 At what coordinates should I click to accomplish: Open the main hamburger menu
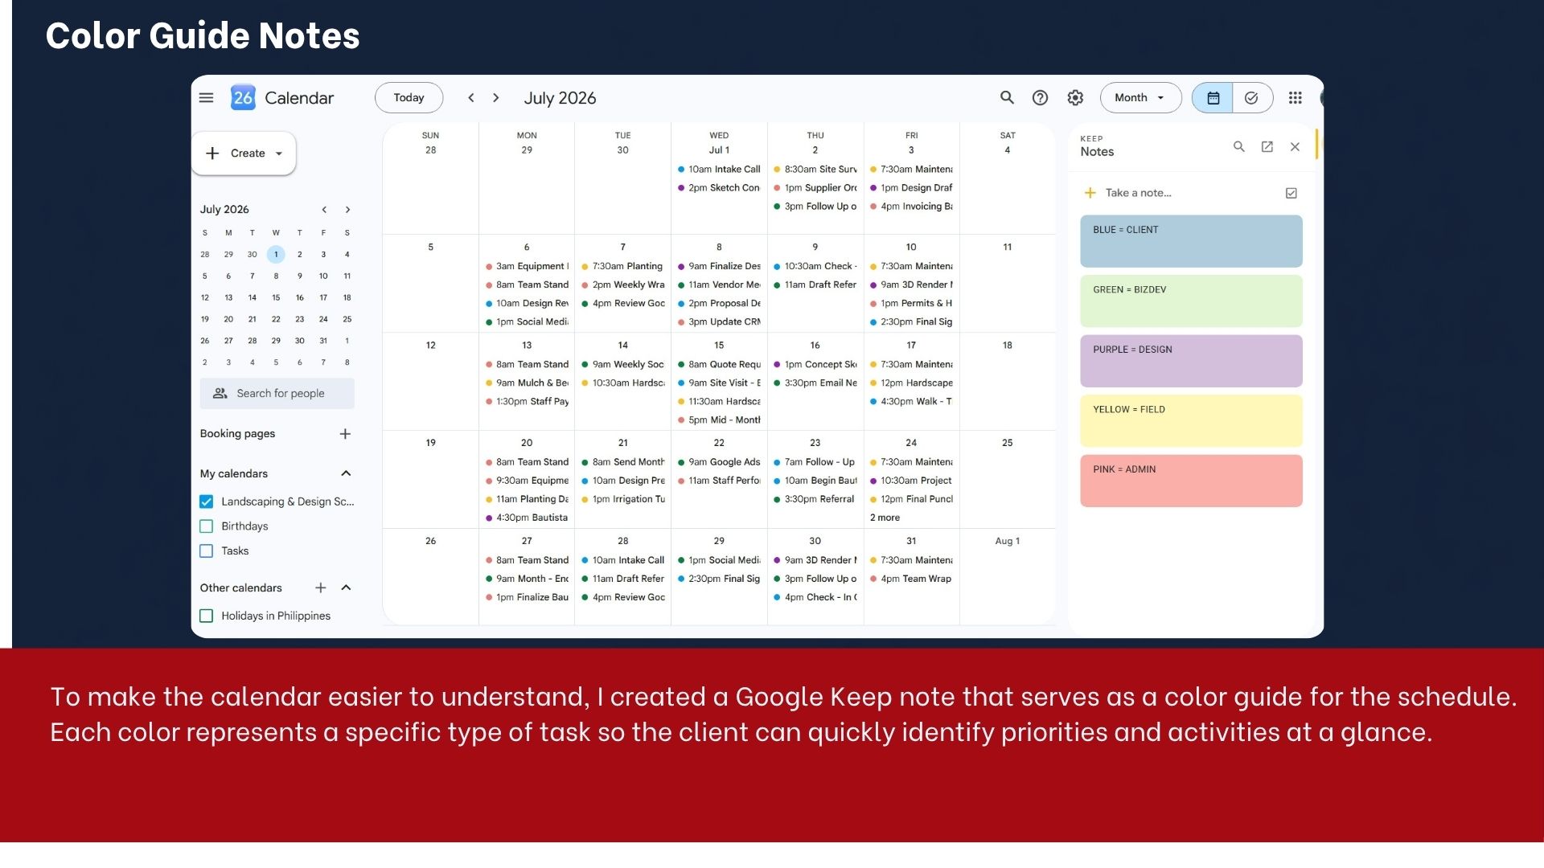206,97
